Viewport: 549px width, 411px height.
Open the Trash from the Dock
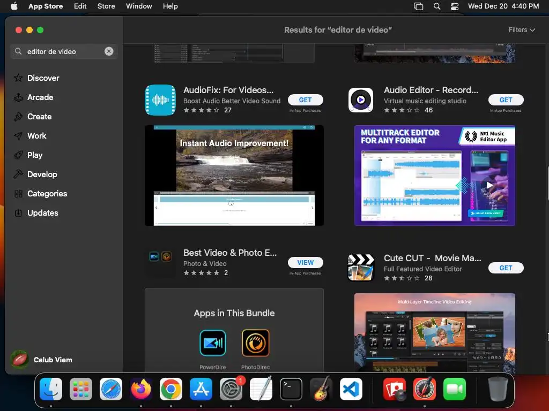498,389
